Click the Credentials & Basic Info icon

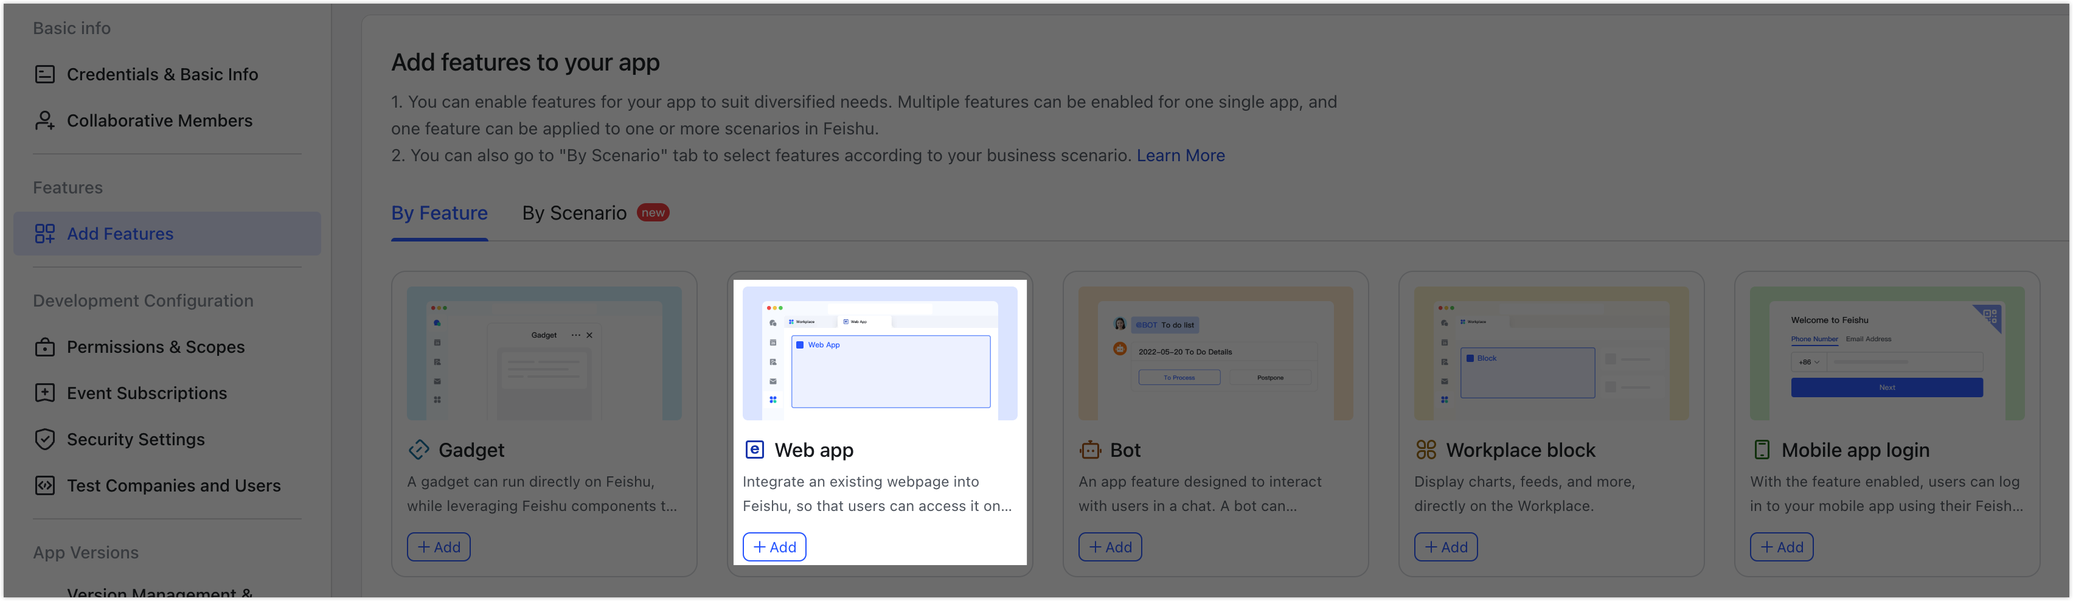click(45, 74)
